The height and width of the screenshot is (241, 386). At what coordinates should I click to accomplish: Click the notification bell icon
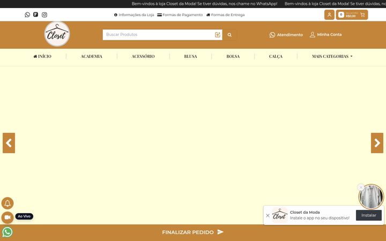click(8, 203)
